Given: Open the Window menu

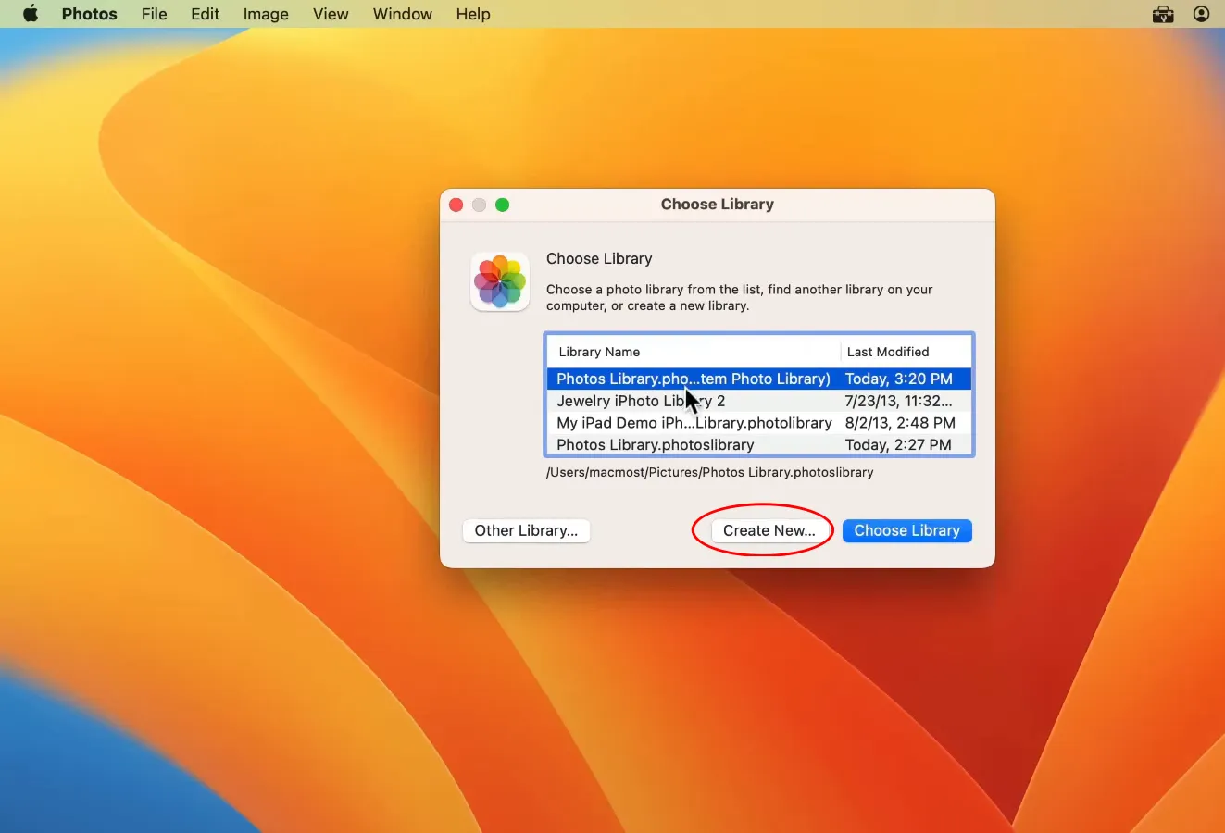Looking at the screenshot, I should coord(402,14).
